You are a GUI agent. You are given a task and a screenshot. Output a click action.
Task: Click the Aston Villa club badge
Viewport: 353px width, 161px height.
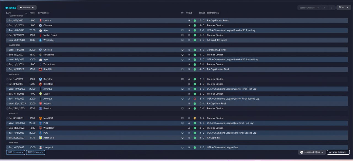point(40,138)
